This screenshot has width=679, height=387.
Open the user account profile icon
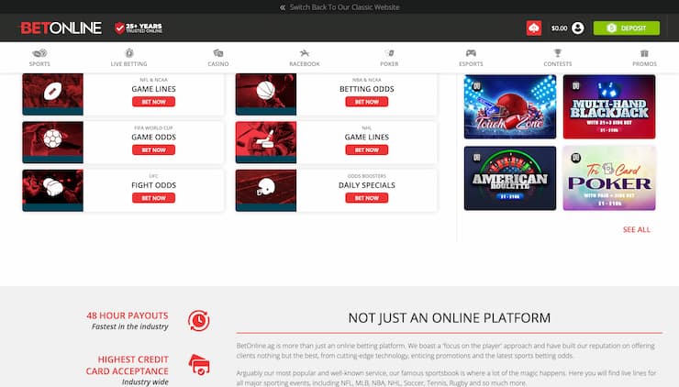coord(578,28)
